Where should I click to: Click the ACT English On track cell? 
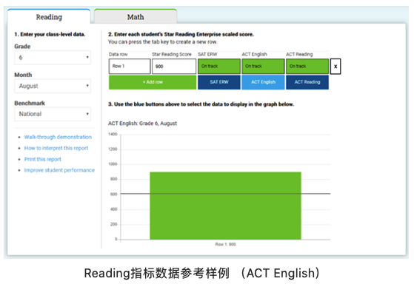(263, 67)
